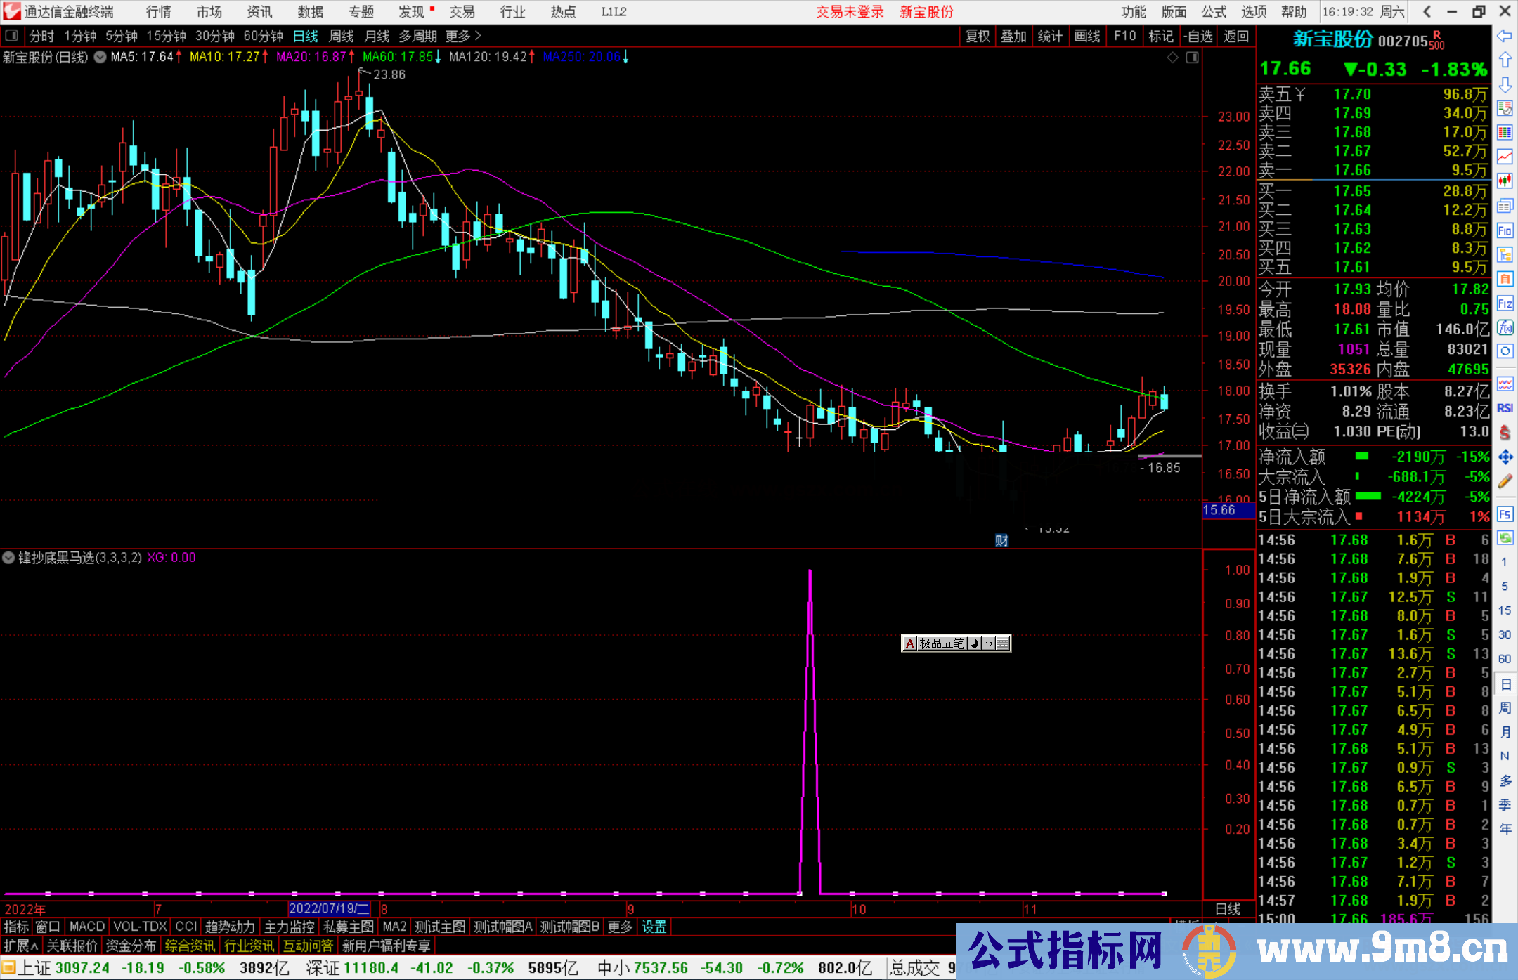Screen dimensions: 1518x980
Task: Click the 复权 button
Action: click(x=977, y=36)
